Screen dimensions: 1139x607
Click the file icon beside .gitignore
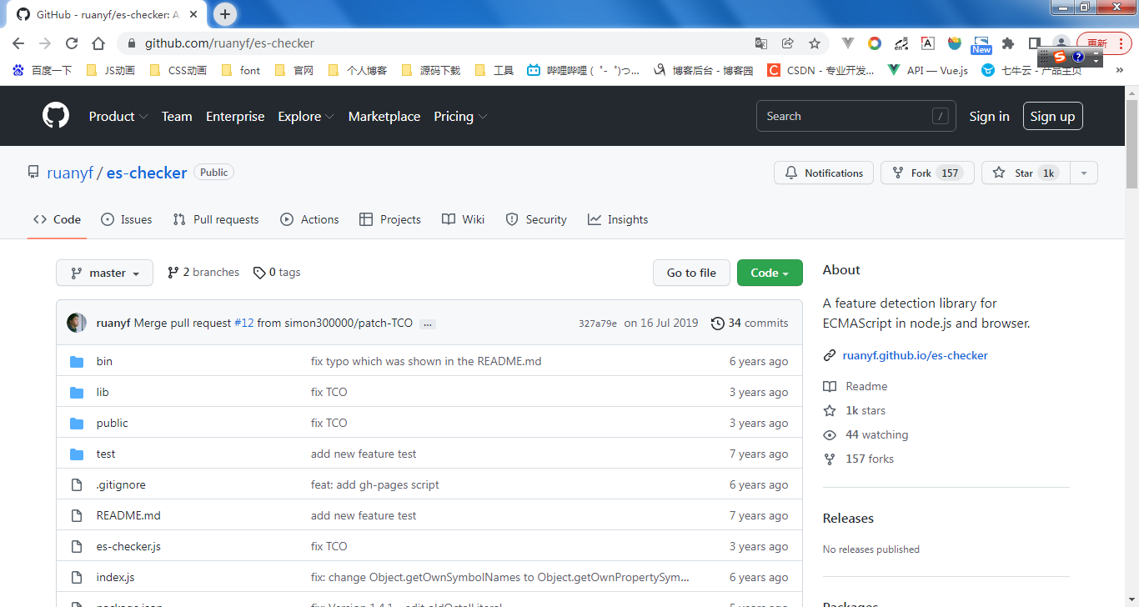pyautogui.click(x=78, y=484)
